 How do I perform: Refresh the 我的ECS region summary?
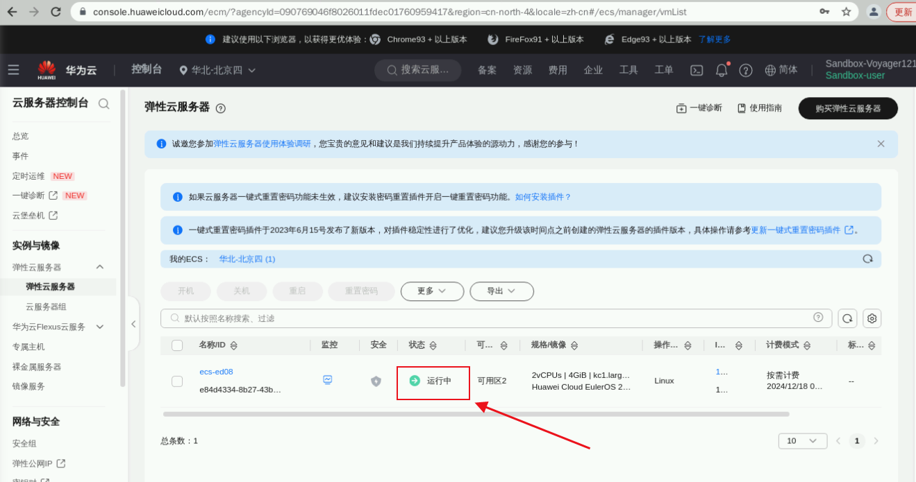[867, 259]
